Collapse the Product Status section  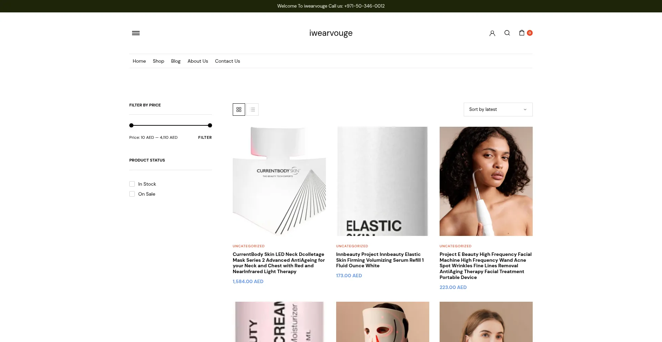(x=147, y=160)
